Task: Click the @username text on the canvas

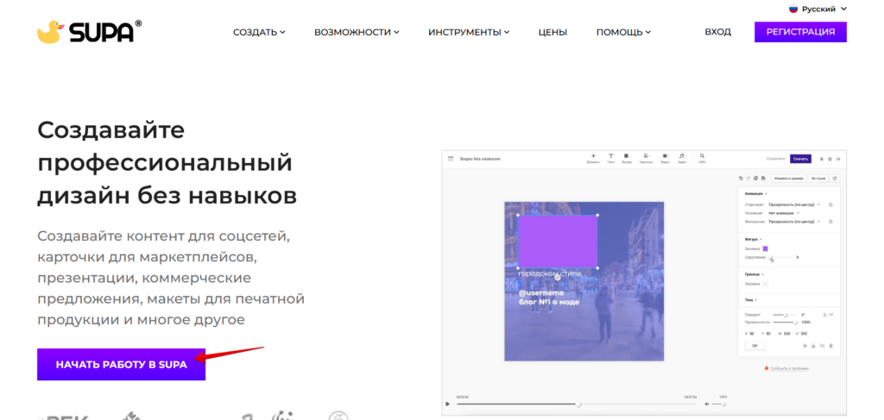Action: tap(541, 292)
